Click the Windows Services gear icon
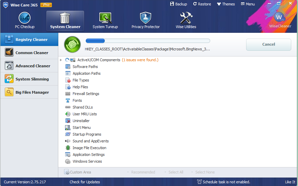Screen dimensions: 298x186 68,161
